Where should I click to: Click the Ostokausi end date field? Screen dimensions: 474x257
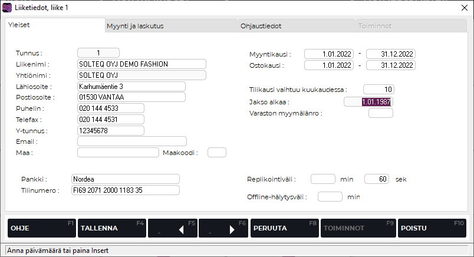[391, 65]
